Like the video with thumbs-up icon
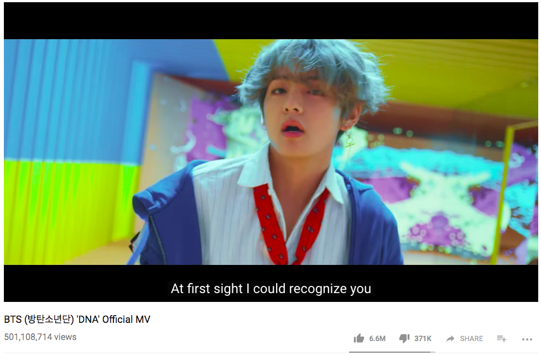The width and height of the screenshot is (541, 356). click(x=359, y=338)
